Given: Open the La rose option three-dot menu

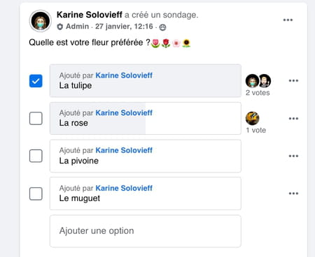Looking at the screenshot, I should [x=293, y=119].
